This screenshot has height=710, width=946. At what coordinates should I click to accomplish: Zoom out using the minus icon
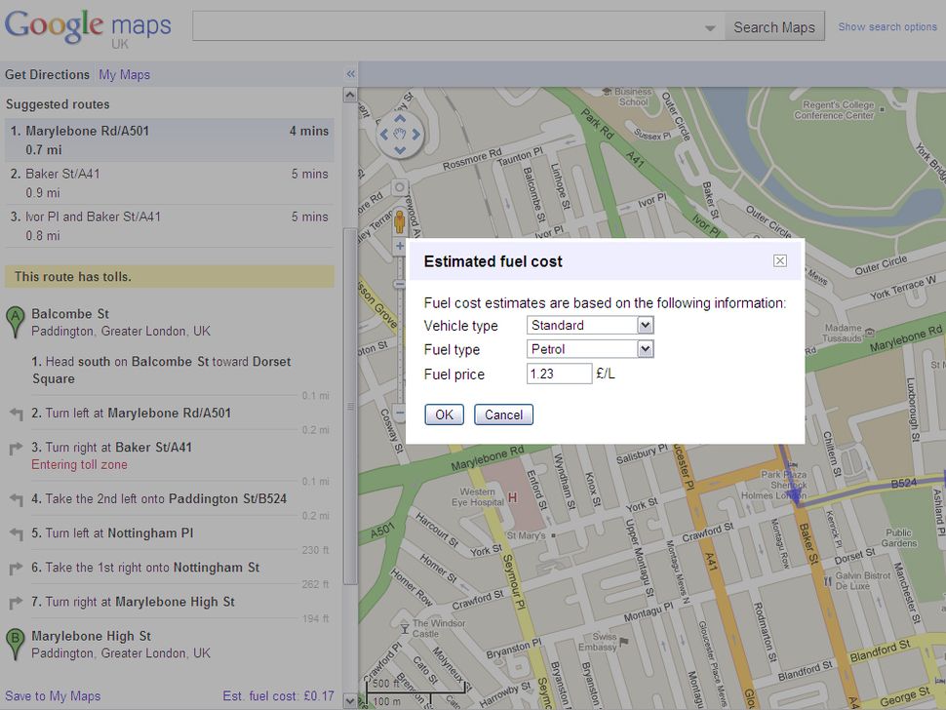(x=399, y=413)
